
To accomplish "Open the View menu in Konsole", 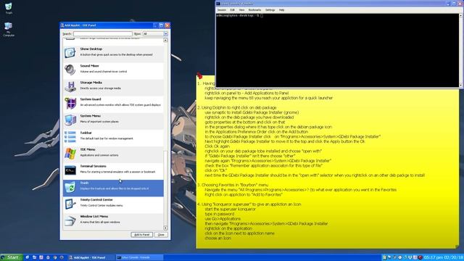I will coord(241,10).
